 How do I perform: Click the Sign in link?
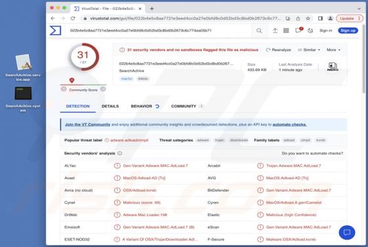click(325, 30)
